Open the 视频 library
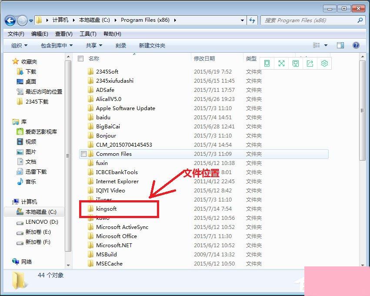The width and height of the screenshot is (370, 296). point(27,141)
